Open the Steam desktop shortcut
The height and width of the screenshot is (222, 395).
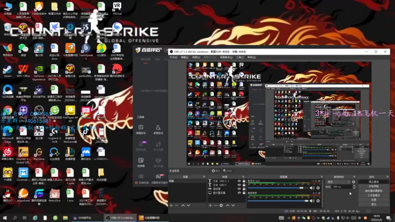(7, 71)
